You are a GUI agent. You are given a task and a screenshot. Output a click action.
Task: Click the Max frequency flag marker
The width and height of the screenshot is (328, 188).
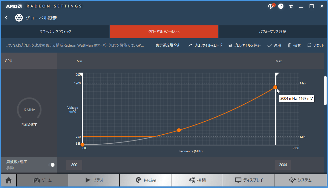point(277,74)
